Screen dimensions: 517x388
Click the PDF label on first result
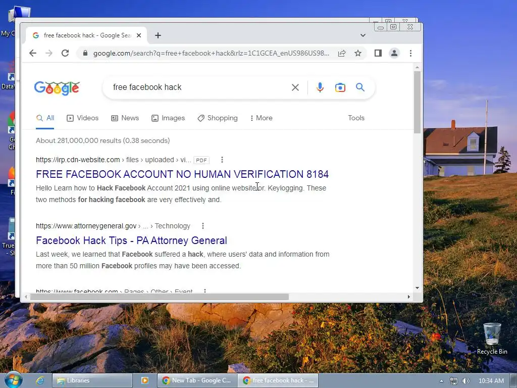pyautogui.click(x=201, y=160)
